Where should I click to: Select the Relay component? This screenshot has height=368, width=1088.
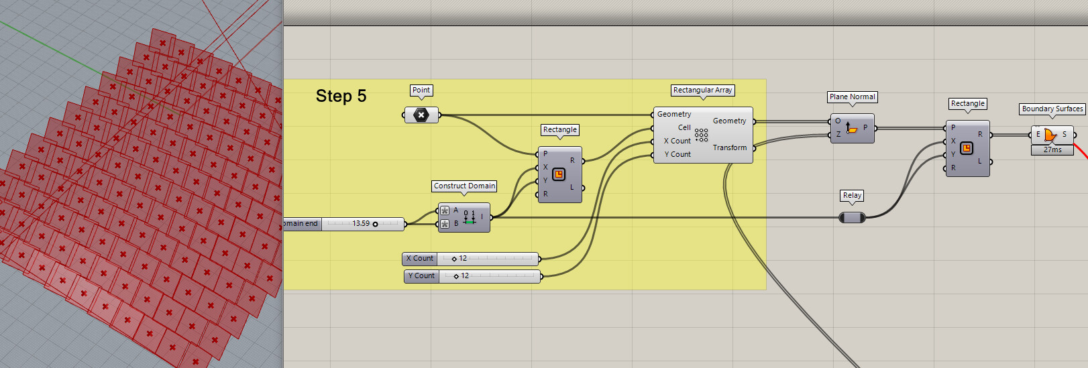[x=853, y=217]
